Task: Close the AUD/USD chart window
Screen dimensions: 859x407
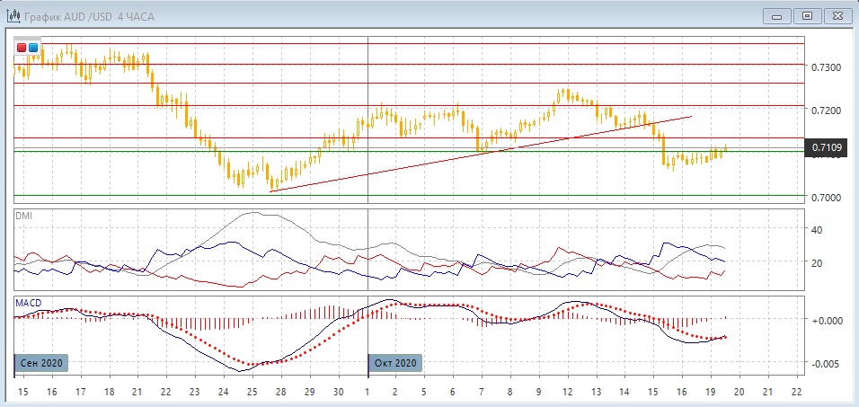Action: tap(837, 16)
